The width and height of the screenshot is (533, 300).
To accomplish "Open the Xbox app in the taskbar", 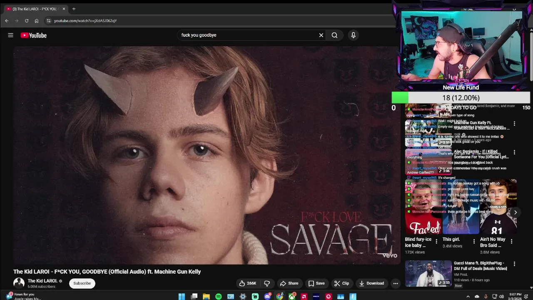I will point(292,297).
